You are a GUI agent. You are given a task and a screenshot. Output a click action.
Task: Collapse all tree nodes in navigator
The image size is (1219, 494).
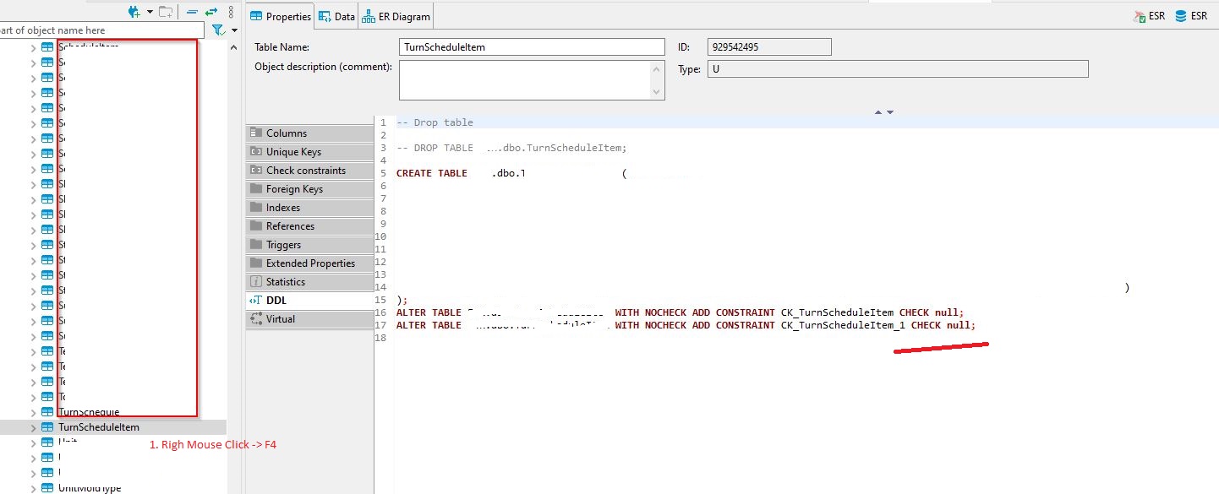(x=191, y=11)
